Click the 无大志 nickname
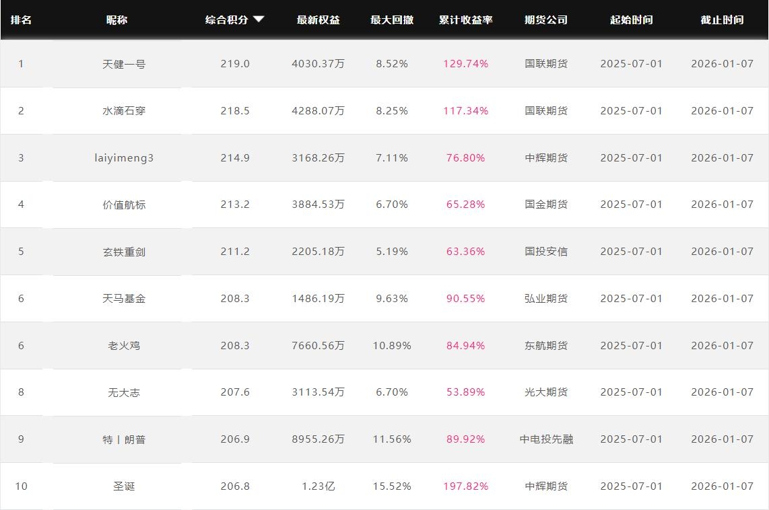Screen dimensions: 769x510 pos(124,392)
